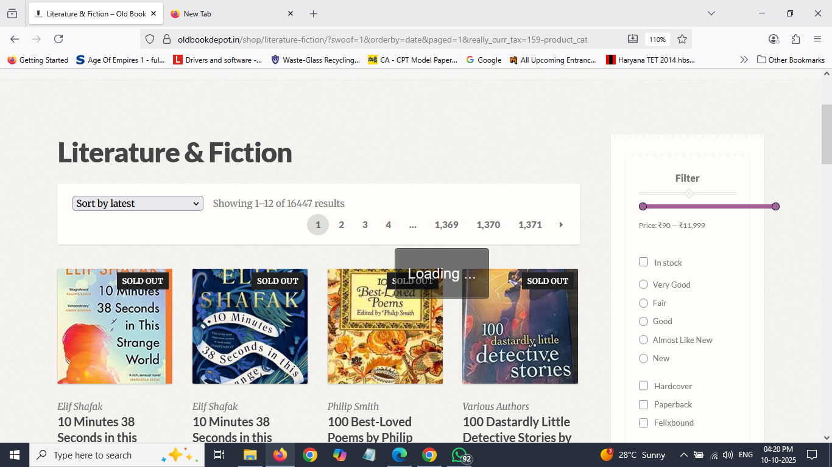Open the Firefox account icon

coord(774,39)
